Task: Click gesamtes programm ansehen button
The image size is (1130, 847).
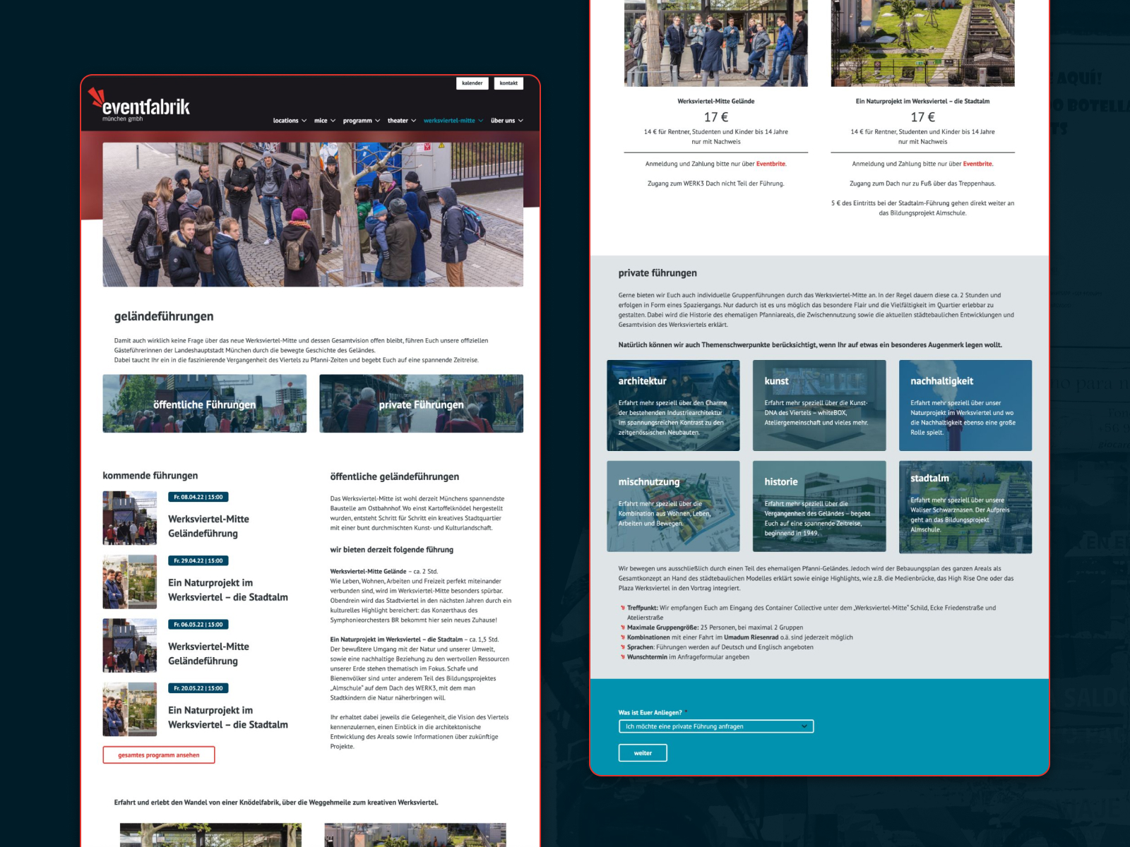Action: point(159,755)
